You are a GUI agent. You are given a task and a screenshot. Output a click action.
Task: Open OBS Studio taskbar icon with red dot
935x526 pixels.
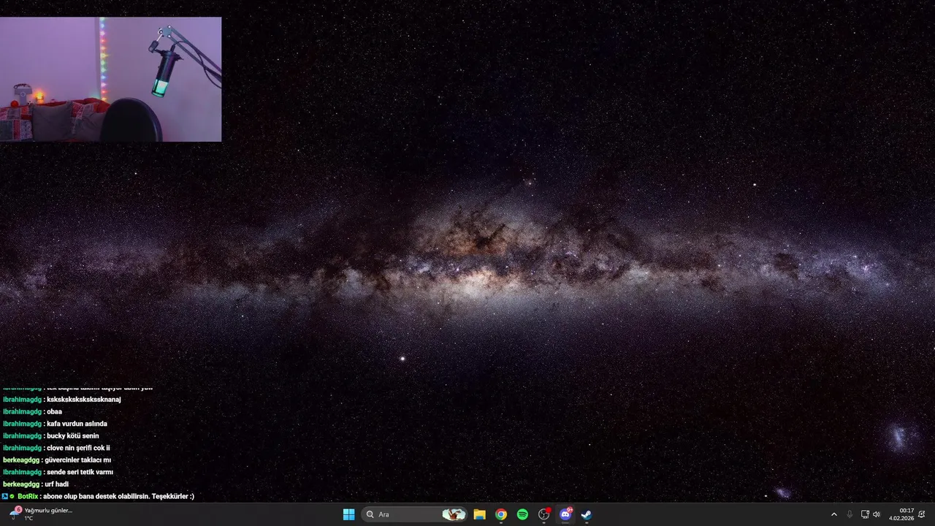coord(544,514)
